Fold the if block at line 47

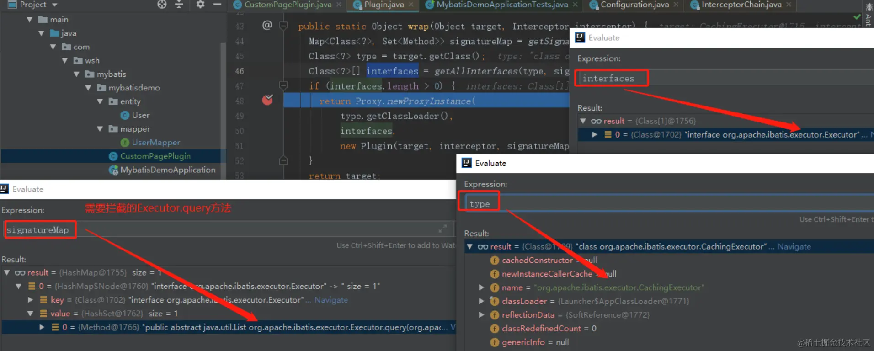(283, 85)
